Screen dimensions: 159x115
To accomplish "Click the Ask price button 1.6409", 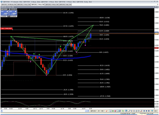I will 13,13.
